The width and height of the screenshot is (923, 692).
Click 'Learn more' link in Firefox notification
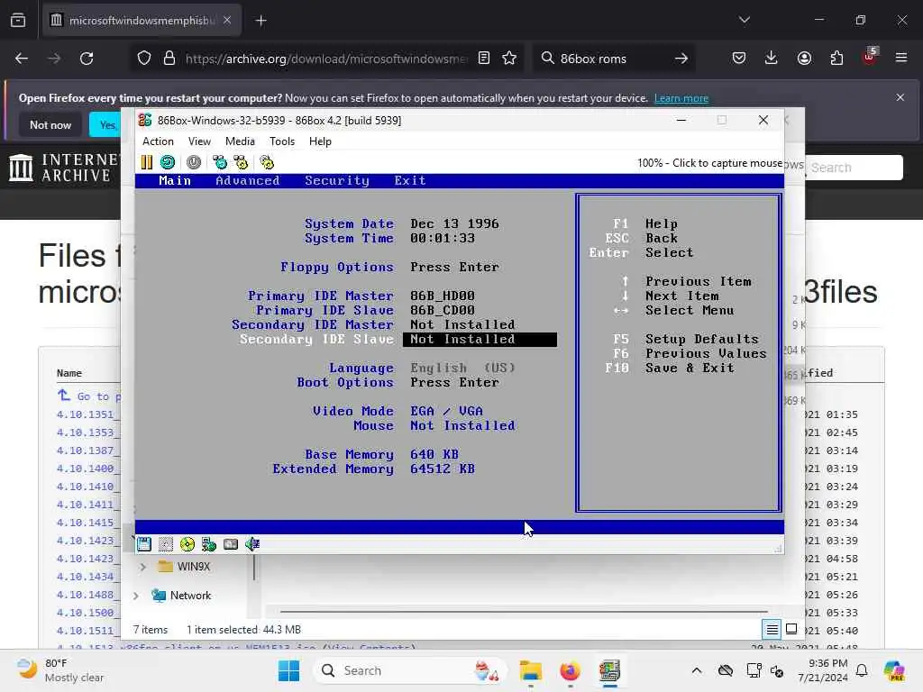tap(681, 98)
